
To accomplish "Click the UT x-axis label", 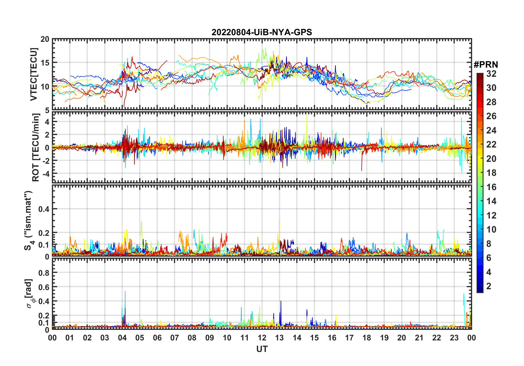I will (x=262, y=349).
